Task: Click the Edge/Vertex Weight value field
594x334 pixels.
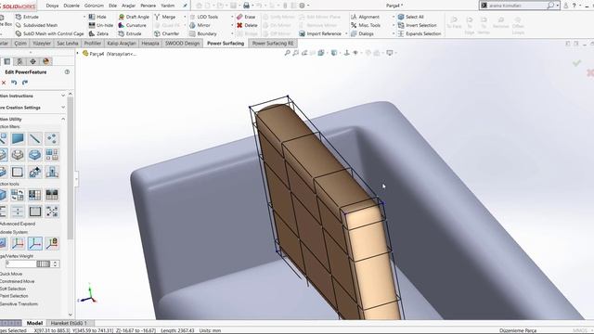Action: coord(20,263)
